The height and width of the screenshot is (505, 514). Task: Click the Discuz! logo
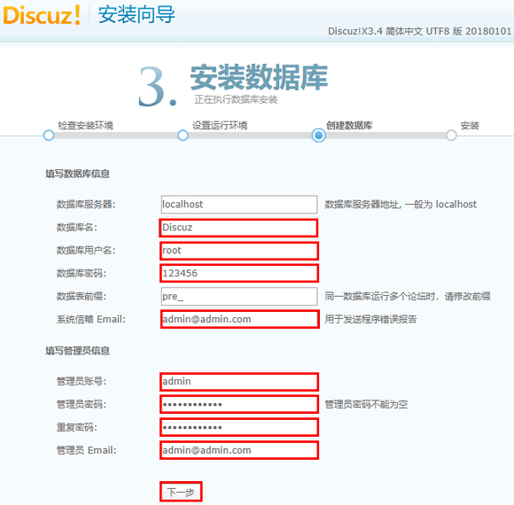coord(42,15)
